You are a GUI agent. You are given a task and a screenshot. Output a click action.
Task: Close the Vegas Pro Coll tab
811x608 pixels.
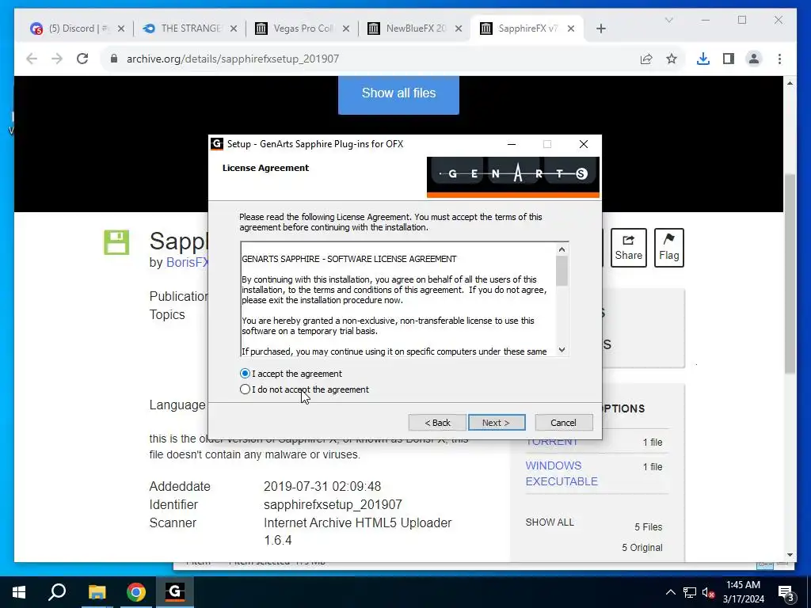point(346,28)
